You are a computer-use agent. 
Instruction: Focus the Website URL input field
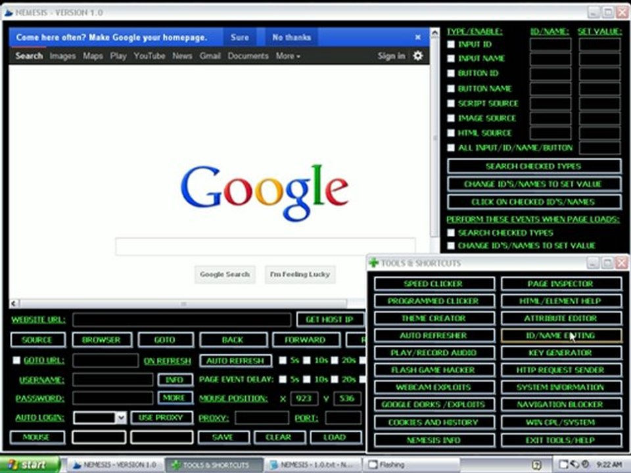click(181, 320)
